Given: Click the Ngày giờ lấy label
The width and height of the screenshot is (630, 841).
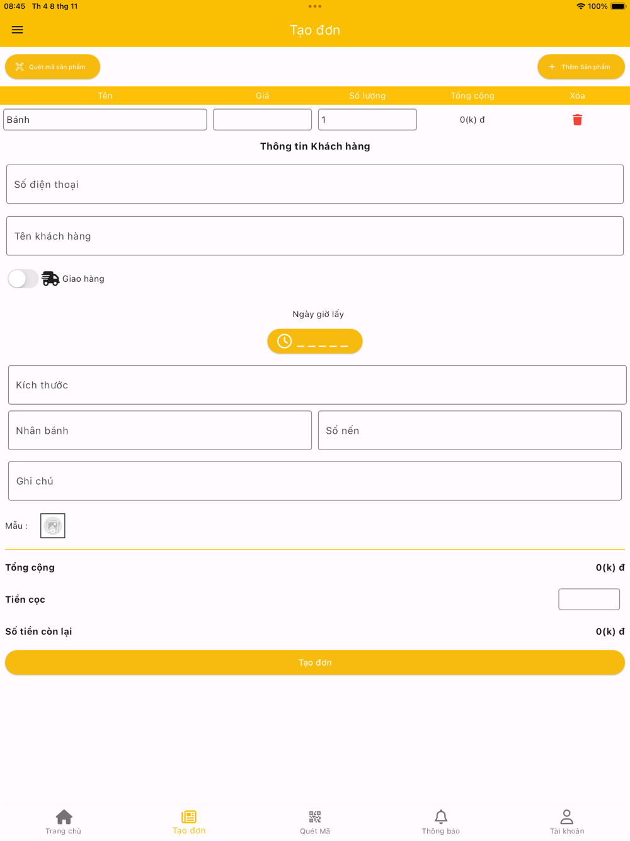Looking at the screenshot, I should point(318,314).
